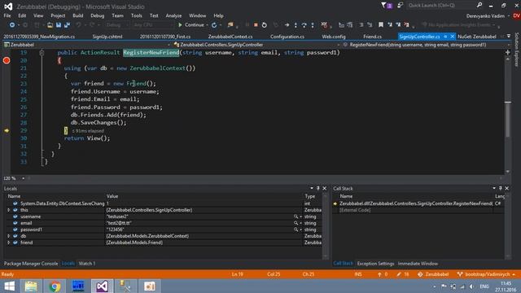Switch to the Immediate Window tab

click(x=418, y=264)
